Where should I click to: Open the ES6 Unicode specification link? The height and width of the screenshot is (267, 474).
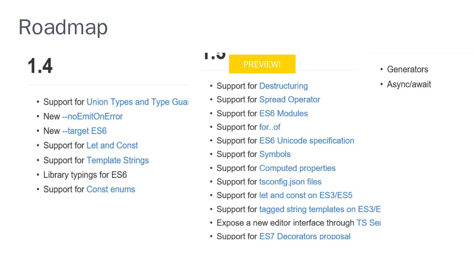pos(306,141)
